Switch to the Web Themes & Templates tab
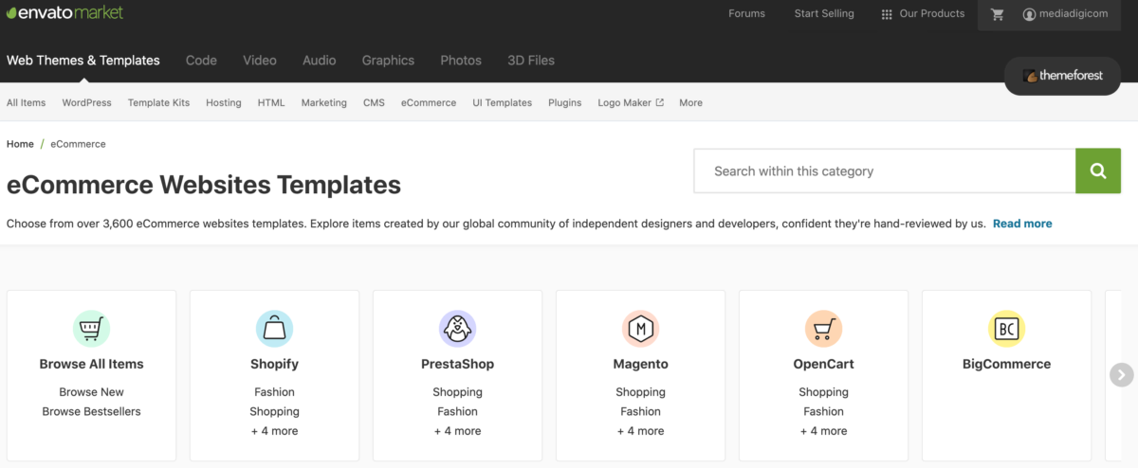The width and height of the screenshot is (1138, 468). (x=83, y=61)
